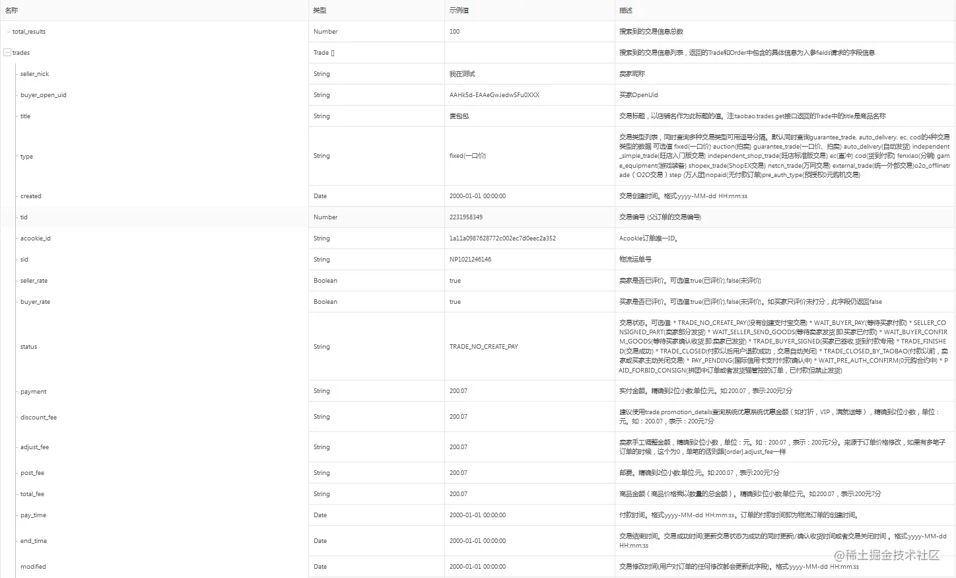Click the 描述 column header
Image resolution: width=956 pixels, height=578 pixels.
click(x=623, y=10)
